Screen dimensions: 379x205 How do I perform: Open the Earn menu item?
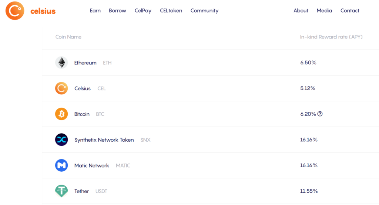(95, 11)
